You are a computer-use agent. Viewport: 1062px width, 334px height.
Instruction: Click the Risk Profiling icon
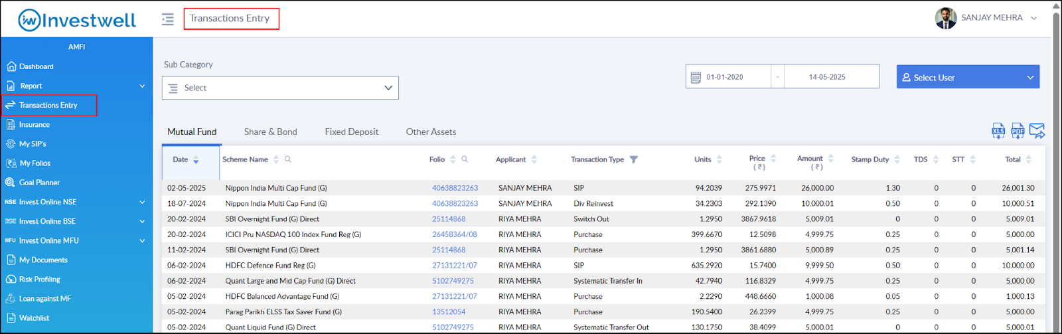point(11,279)
